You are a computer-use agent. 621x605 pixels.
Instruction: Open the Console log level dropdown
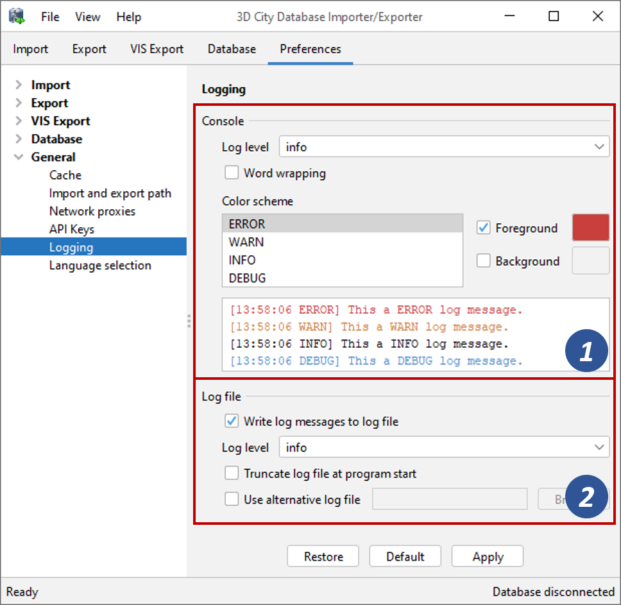444,147
